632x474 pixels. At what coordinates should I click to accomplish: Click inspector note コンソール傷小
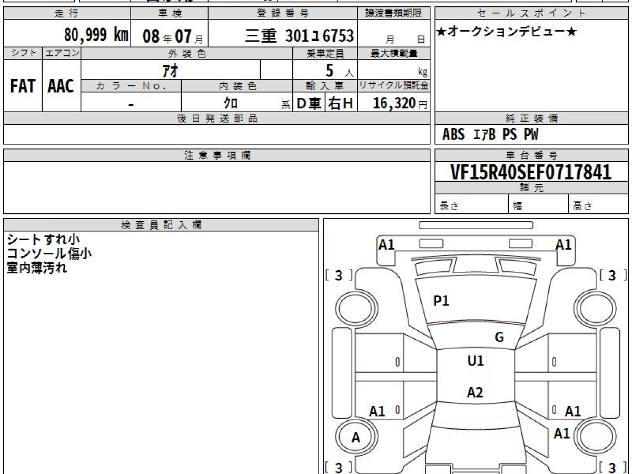coord(49,253)
